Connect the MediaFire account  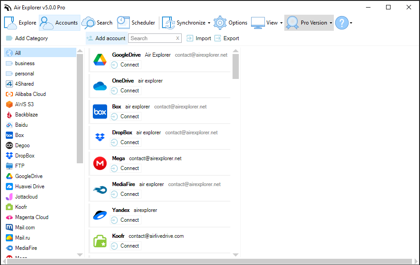(125, 194)
